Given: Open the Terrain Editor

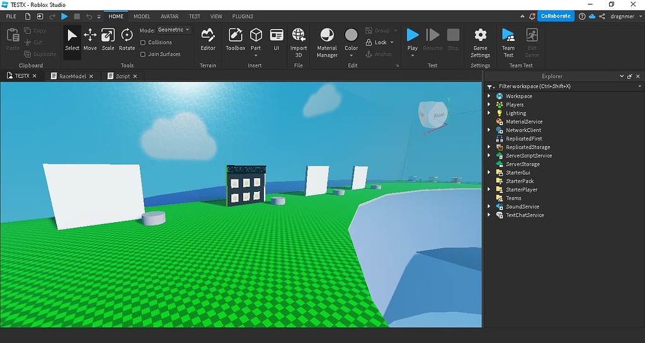Looking at the screenshot, I should (x=208, y=40).
